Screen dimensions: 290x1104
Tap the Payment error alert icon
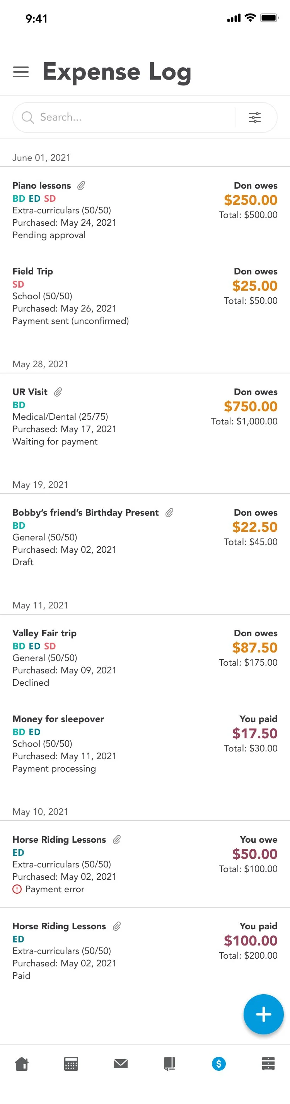click(x=17, y=889)
